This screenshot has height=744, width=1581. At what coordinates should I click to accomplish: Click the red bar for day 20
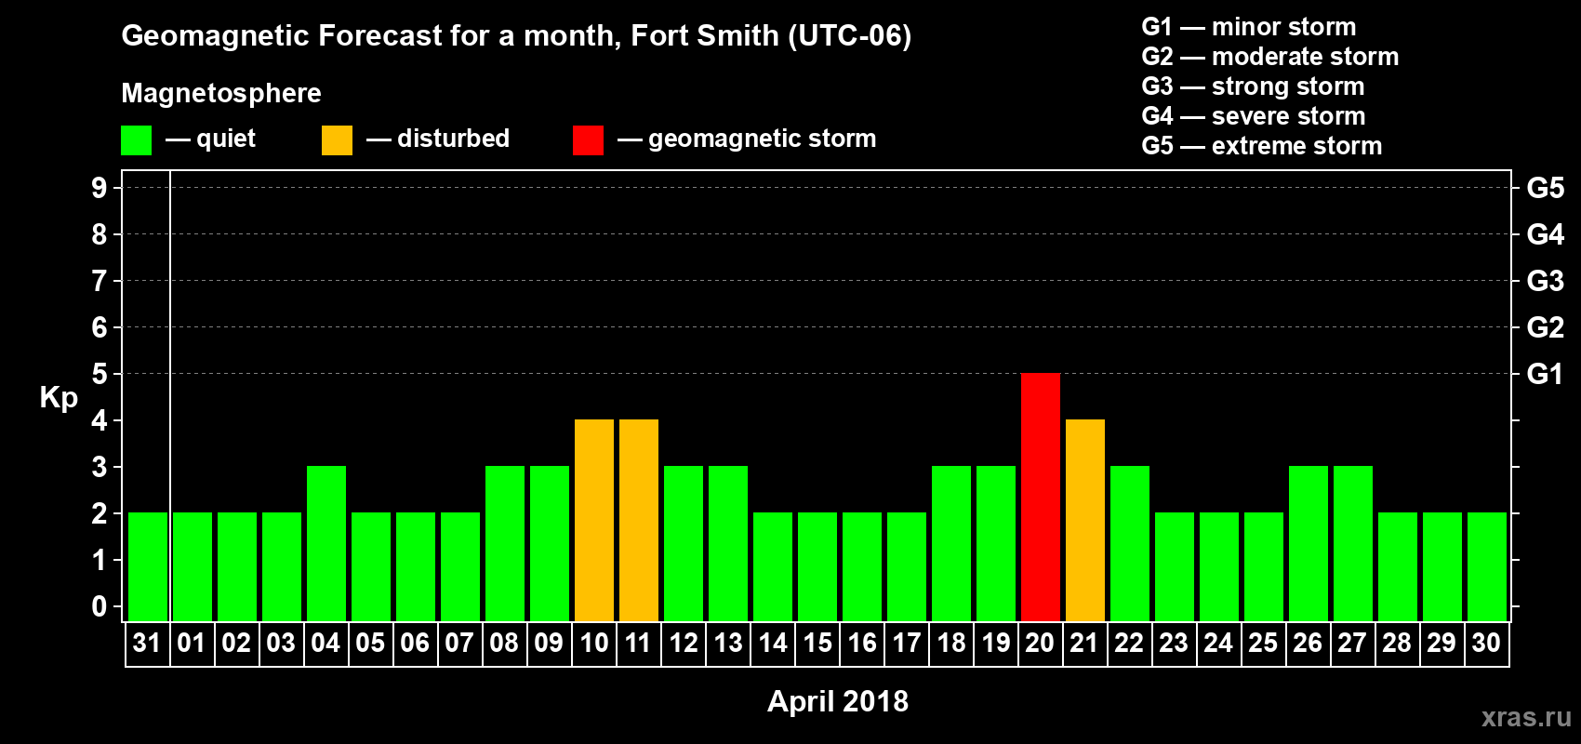pyautogui.click(x=1041, y=497)
